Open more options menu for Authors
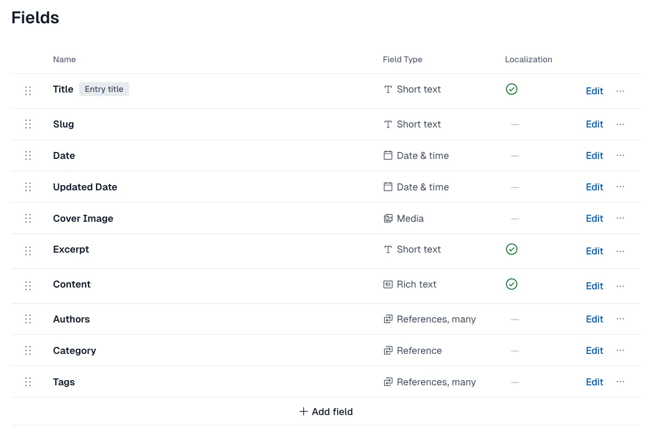This screenshot has height=436, width=652. pos(621,319)
